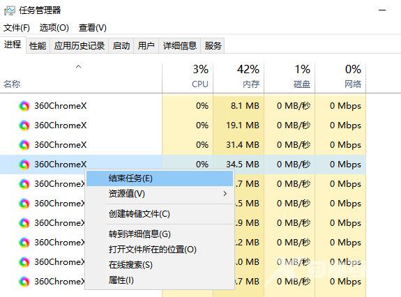Click 360ChromeX icon in the 8.1 MB row
This screenshot has width=401, height=297.
click(x=24, y=106)
